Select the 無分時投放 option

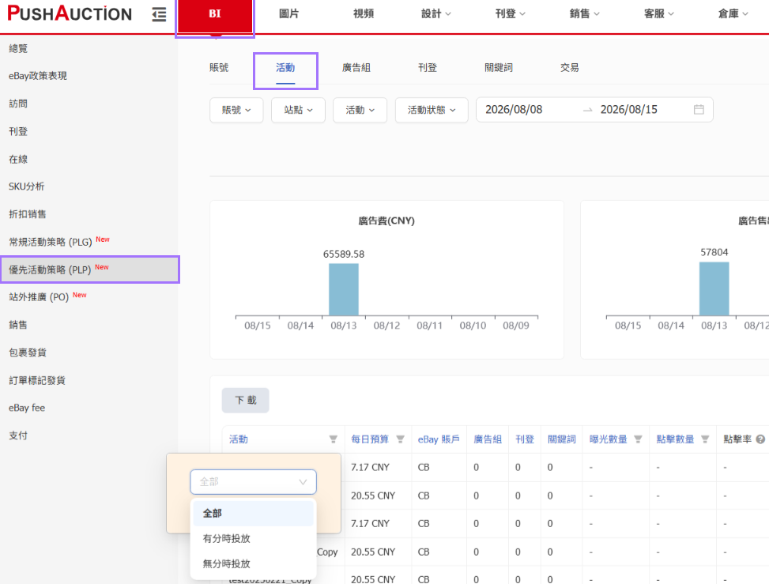253,564
